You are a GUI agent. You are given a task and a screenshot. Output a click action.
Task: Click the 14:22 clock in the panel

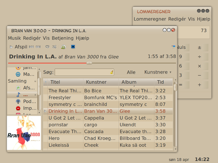point(202,159)
